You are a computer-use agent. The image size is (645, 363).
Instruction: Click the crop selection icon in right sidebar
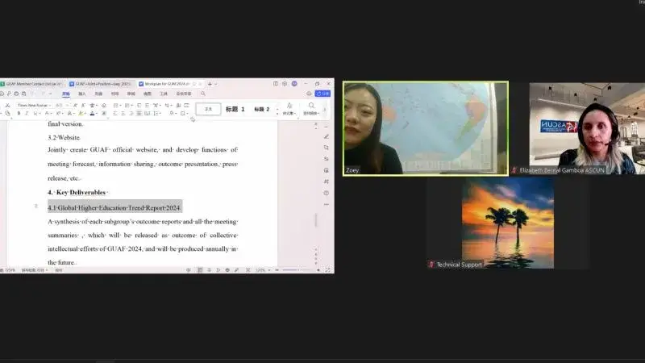[x=327, y=148]
